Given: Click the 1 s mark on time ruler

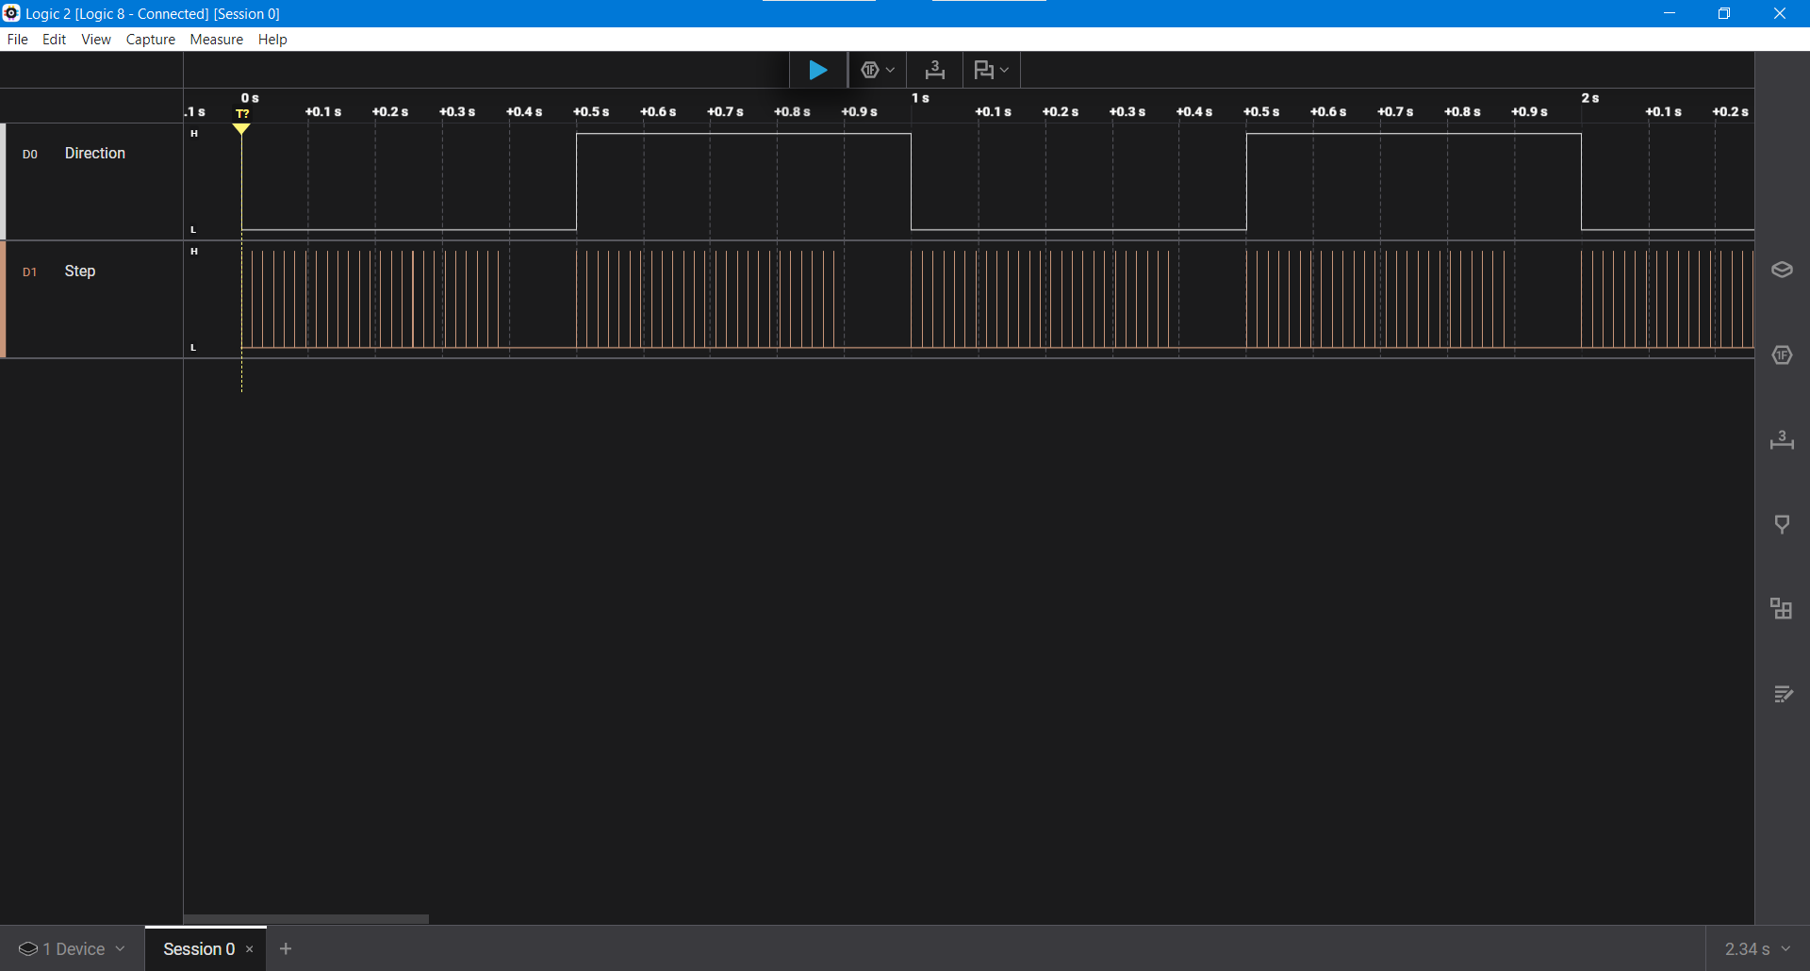Looking at the screenshot, I should pos(920,98).
